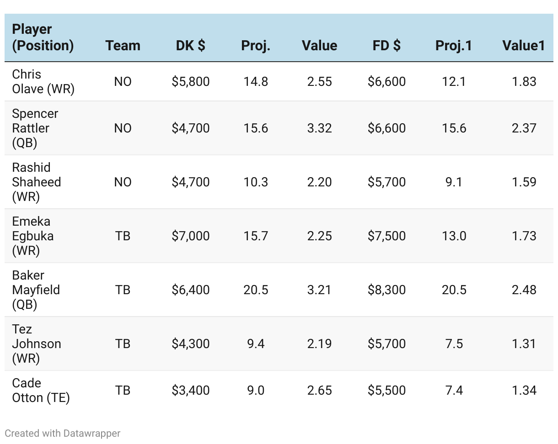Click the DK $ column header
Image resolution: width=558 pixels, height=444 pixels.
[x=190, y=45]
